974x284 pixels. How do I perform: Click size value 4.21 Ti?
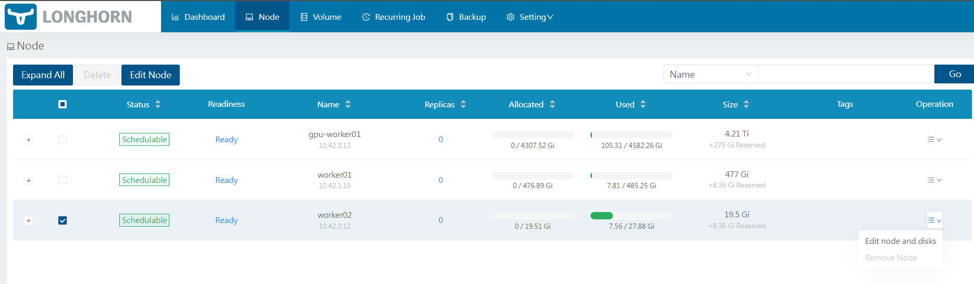(x=737, y=133)
